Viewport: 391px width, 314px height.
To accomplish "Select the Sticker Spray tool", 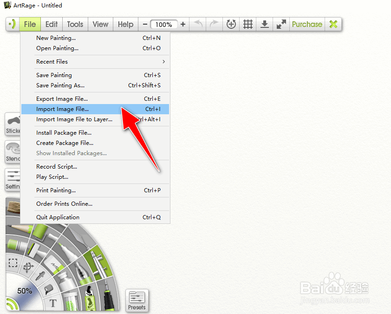I will (x=90, y=298).
